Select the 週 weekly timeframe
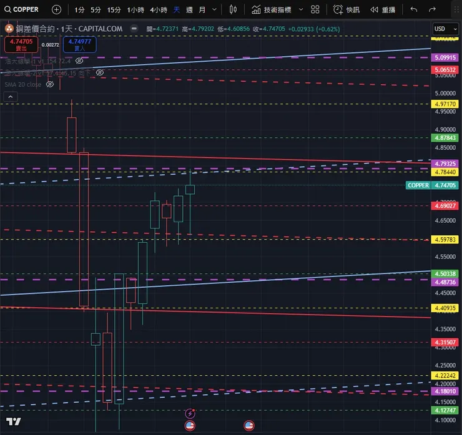 click(x=189, y=10)
